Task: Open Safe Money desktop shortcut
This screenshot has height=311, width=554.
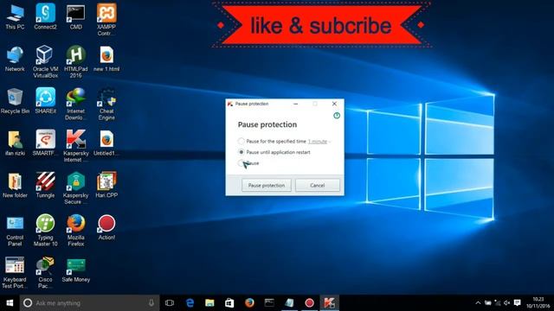Action: (x=75, y=270)
